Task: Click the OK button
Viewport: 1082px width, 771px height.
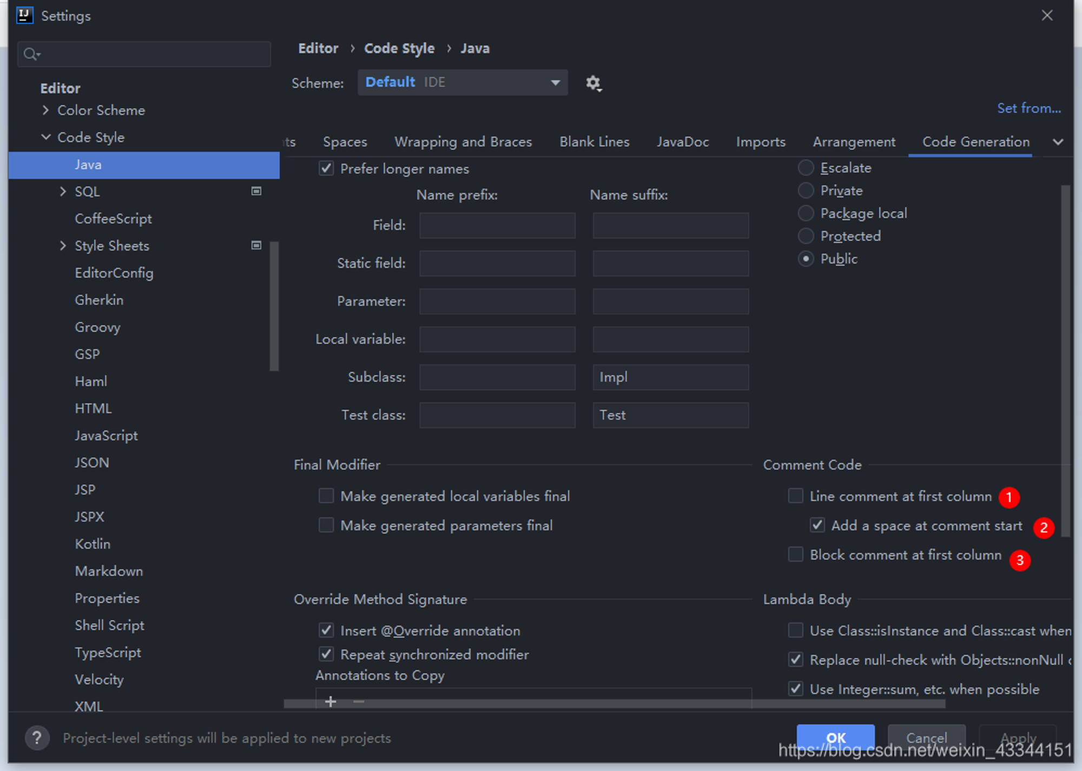Action: click(835, 738)
